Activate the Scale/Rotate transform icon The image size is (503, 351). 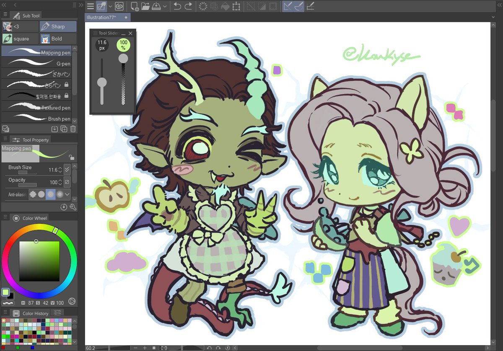coord(236,6)
